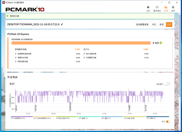Click the 常用基本功能 score 5 239
This screenshot has width=182, height=132.
77,49
